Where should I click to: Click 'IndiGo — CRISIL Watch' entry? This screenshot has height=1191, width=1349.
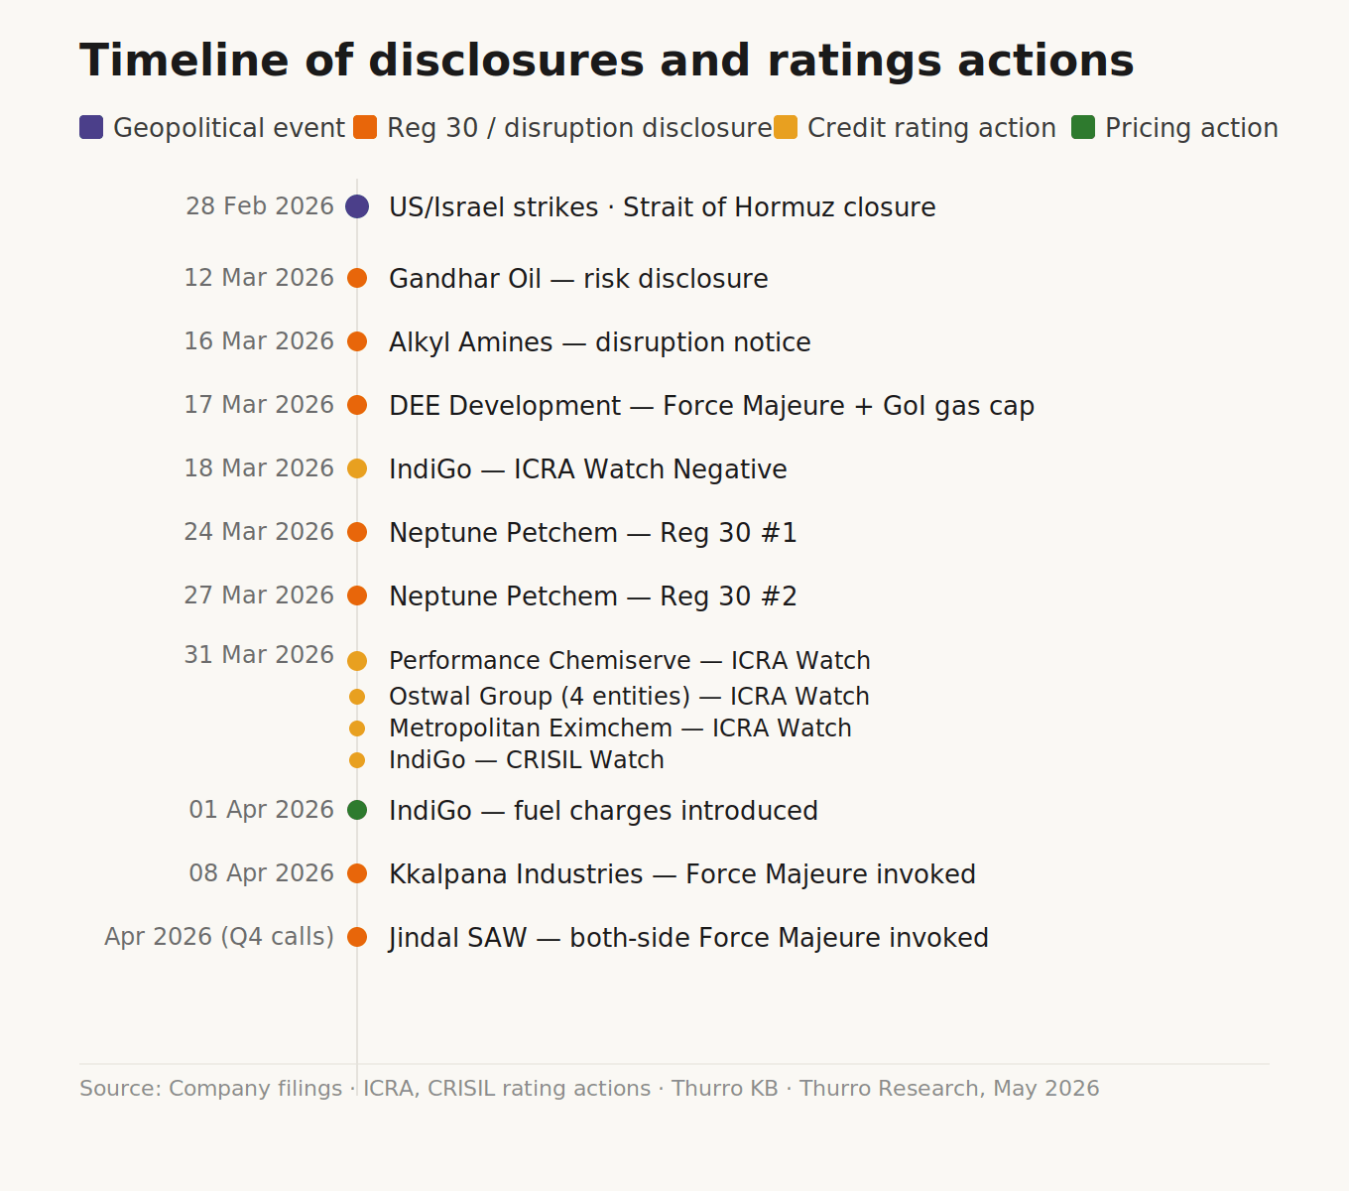527,760
